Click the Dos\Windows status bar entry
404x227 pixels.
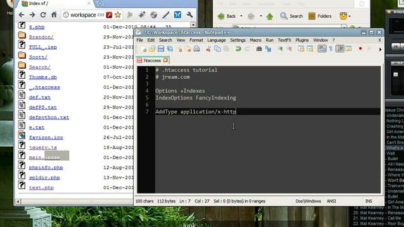(x=308, y=201)
